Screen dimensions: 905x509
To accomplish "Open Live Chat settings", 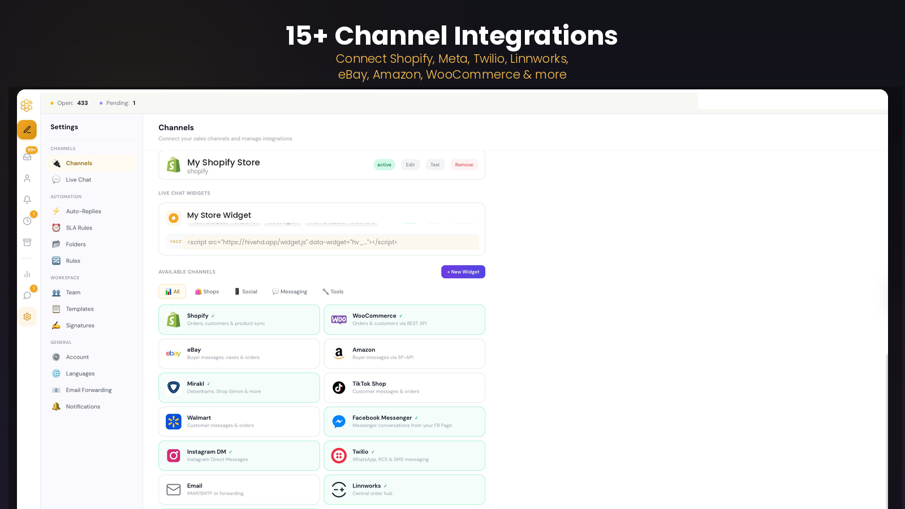I will pyautogui.click(x=92, y=180).
